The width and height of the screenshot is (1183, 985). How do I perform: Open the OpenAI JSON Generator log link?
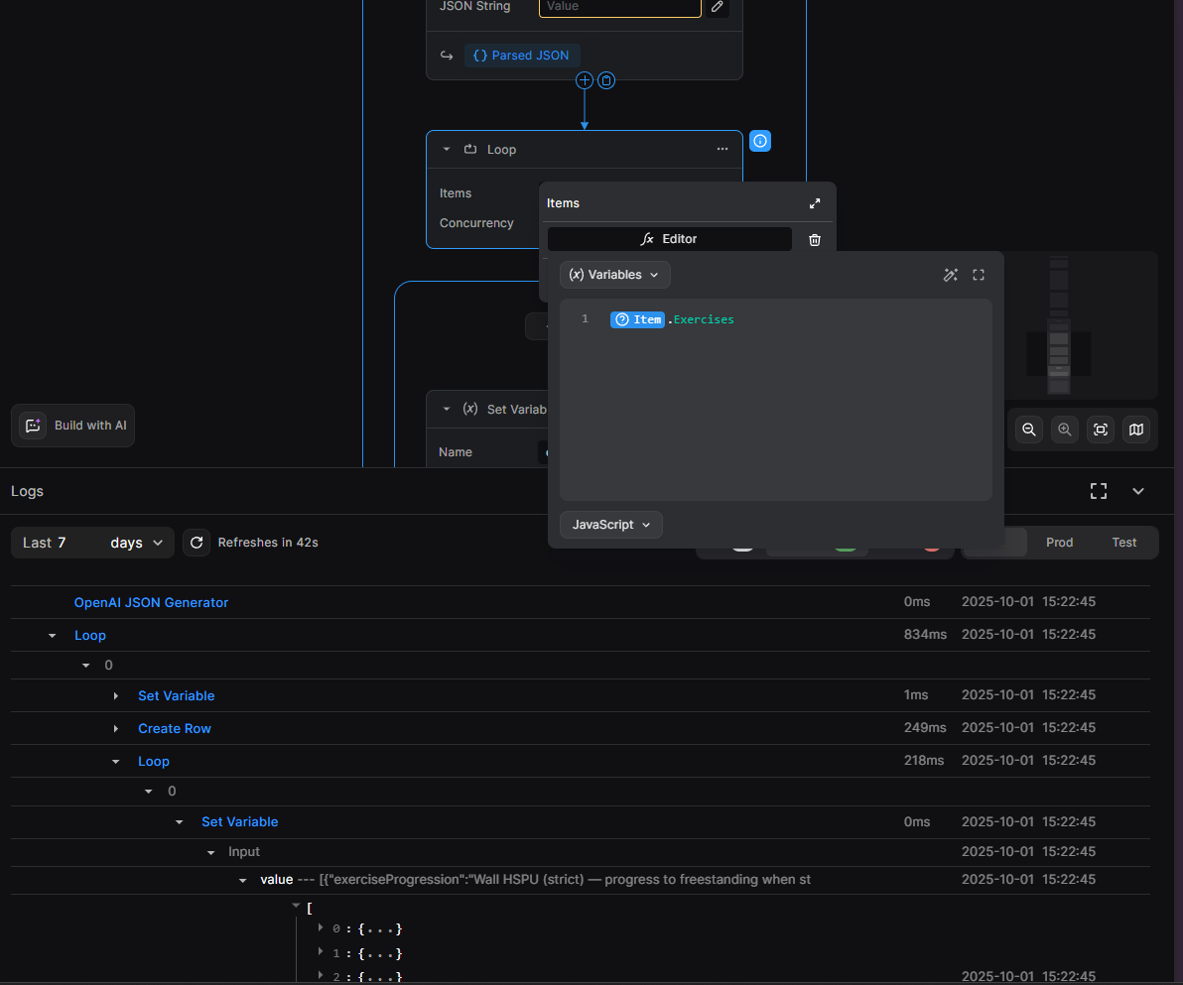(x=151, y=603)
